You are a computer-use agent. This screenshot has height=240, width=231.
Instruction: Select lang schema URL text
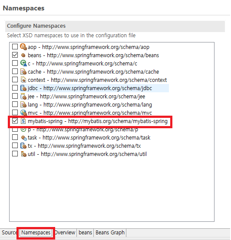(x=98, y=105)
